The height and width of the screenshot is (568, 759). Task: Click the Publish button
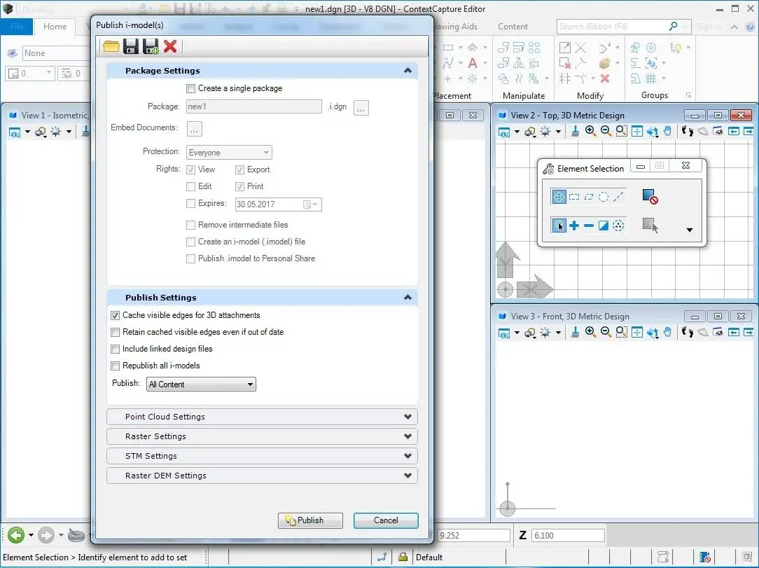pyautogui.click(x=310, y=520)
